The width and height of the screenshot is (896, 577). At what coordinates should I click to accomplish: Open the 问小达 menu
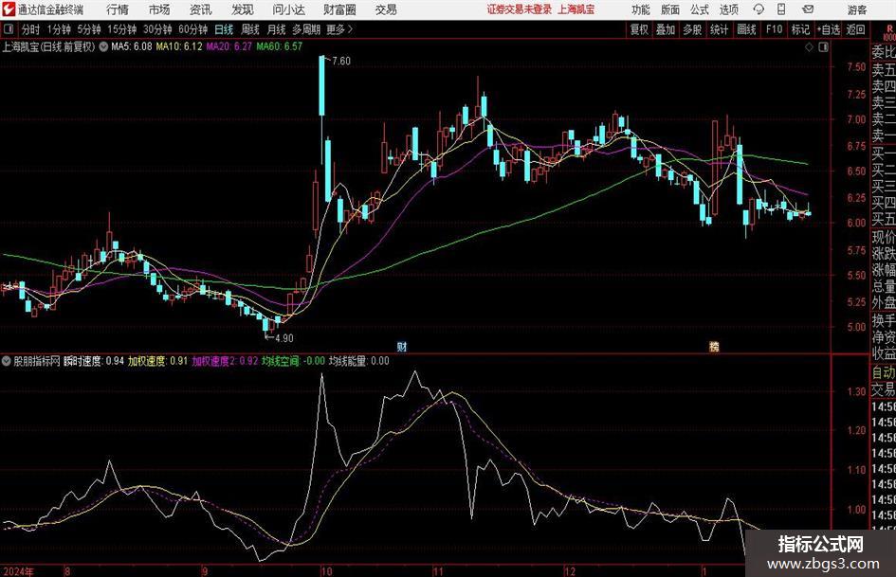click(x=288, y=9)
